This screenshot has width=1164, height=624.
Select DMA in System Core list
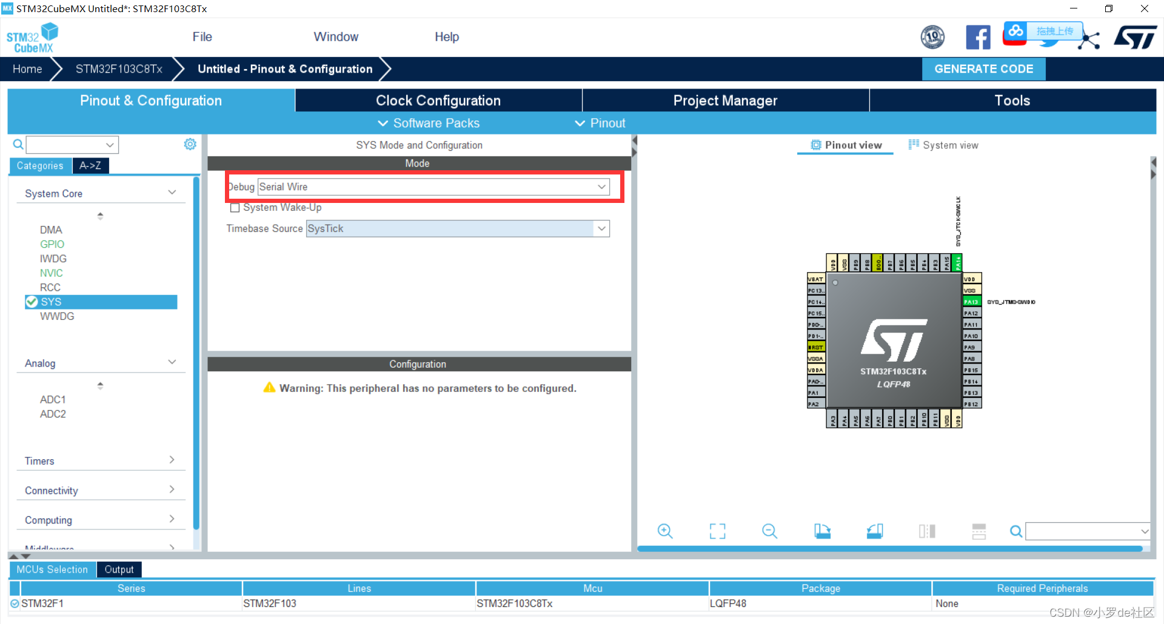(51, 230)
